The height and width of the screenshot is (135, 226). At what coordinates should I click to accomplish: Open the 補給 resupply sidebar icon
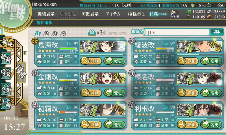6,58
